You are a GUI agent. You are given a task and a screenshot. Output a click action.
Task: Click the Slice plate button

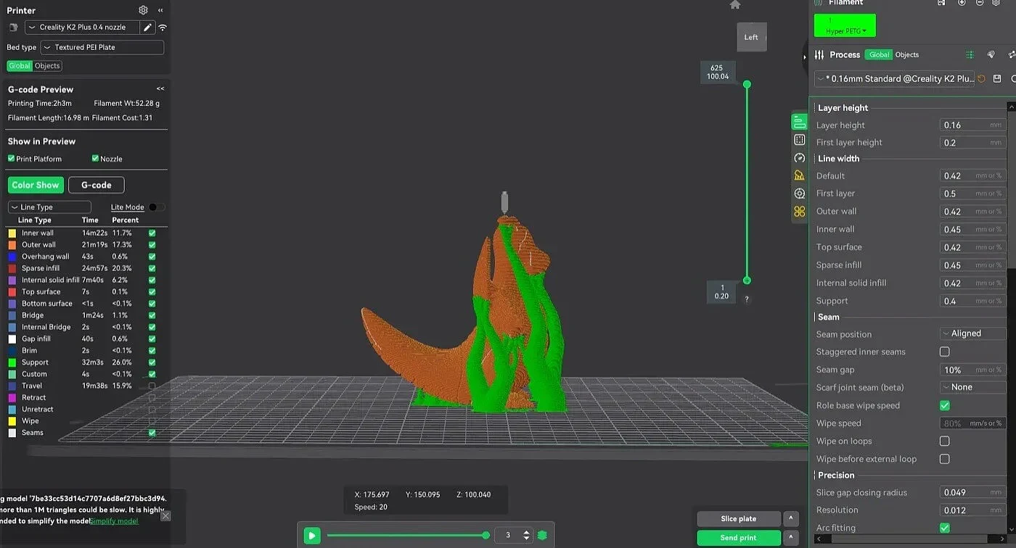click(x=739, y=519)
